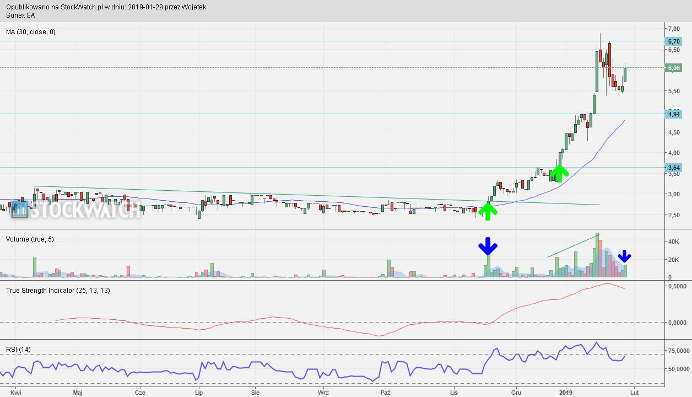Click the 7,00 price axis value
Image resolution: width=692 pixels, height=397 pixels.
(673, 29)
